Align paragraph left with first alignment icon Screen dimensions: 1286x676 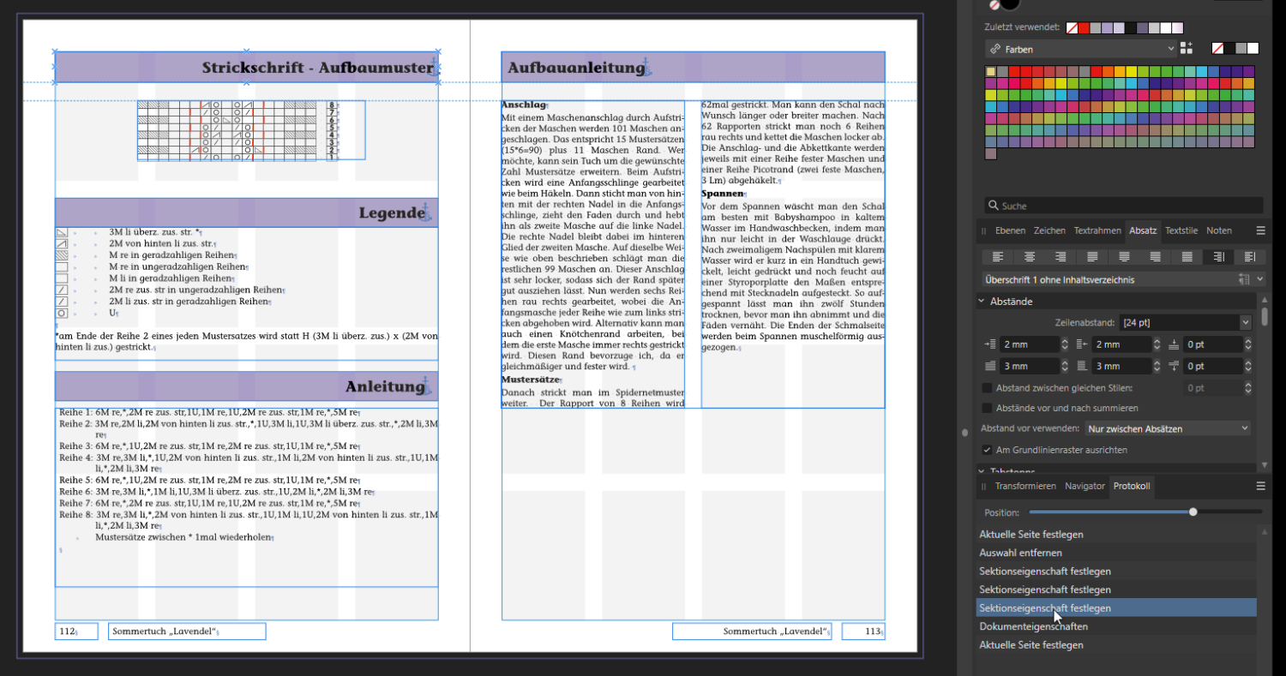pos(998,256)
